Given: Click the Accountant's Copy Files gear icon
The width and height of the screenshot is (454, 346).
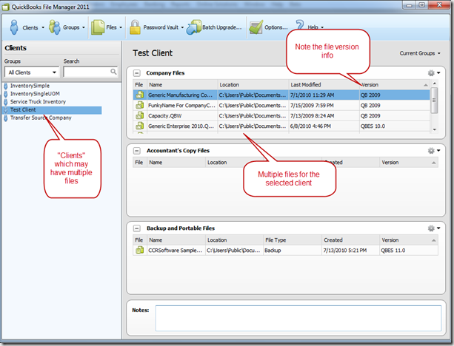Looking at the screenshot, I should (431, 151).
